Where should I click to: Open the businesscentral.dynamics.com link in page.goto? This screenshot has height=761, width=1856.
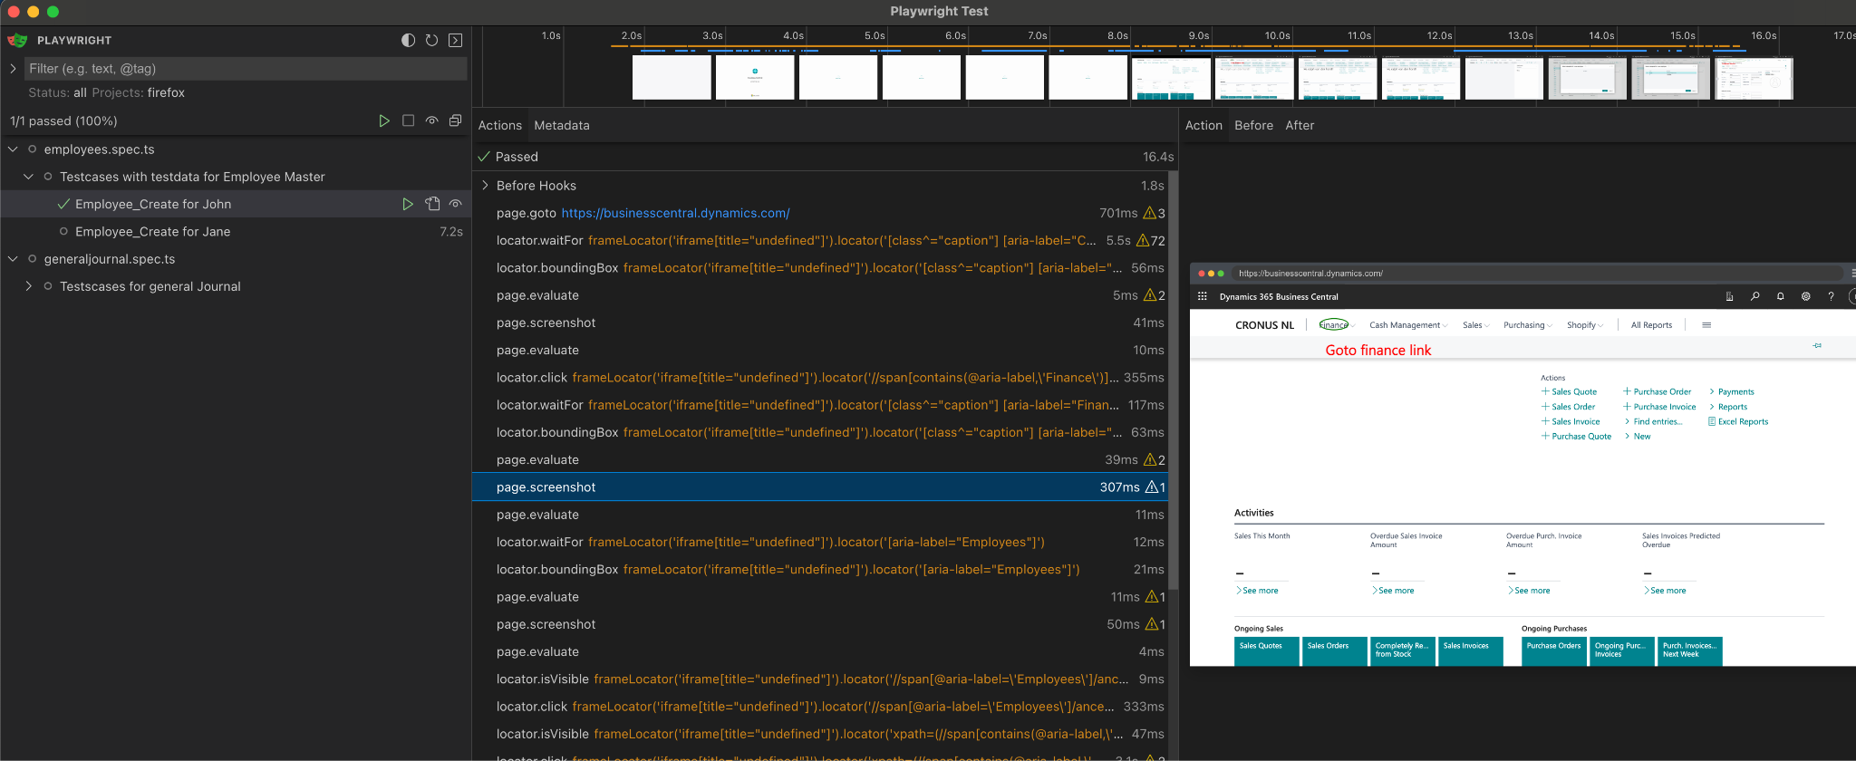point(675,213)
